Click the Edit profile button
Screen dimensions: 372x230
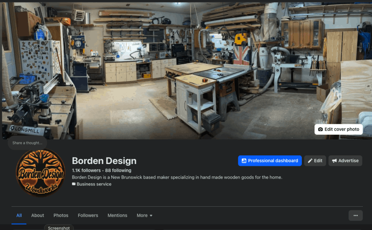click(x=315, y=161)
